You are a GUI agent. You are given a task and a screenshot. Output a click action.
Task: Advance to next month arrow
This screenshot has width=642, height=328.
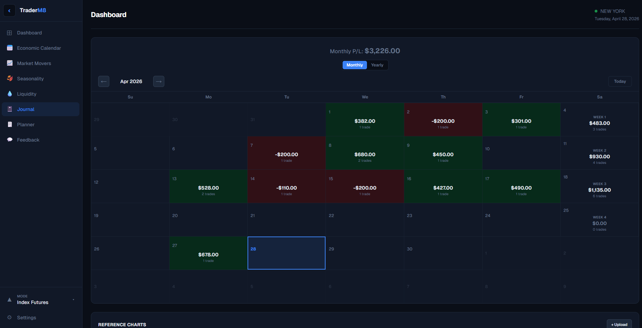point(159,81)
